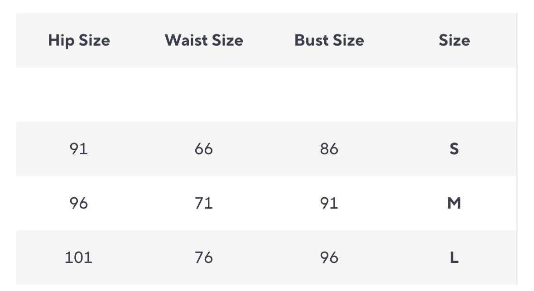Click bust value 96 in L row
This screenshot has width=534, height=291.
(x=329, y=258)
